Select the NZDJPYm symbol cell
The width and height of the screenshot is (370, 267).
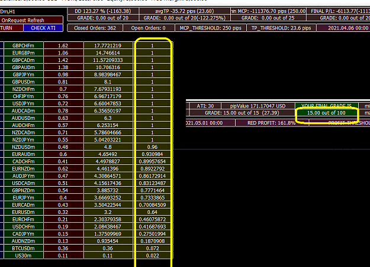coord(24,140)
